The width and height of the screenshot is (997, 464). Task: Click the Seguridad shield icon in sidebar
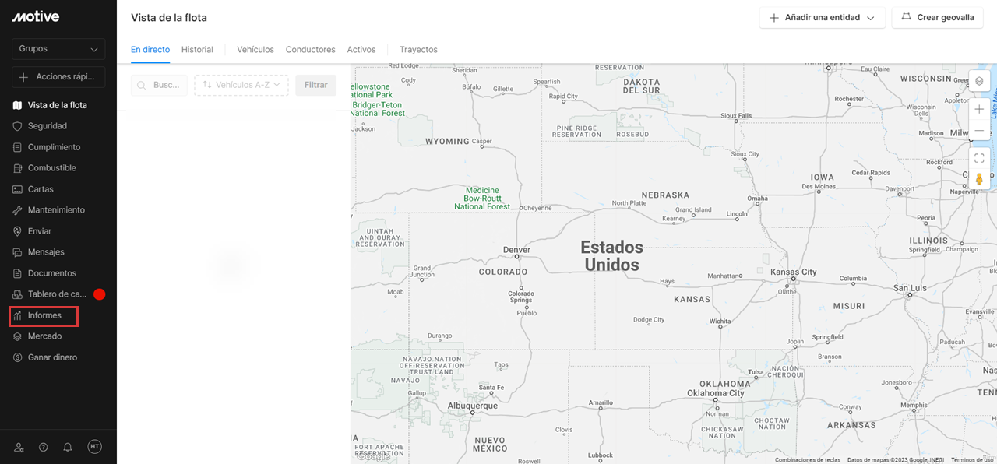(18, 126)
